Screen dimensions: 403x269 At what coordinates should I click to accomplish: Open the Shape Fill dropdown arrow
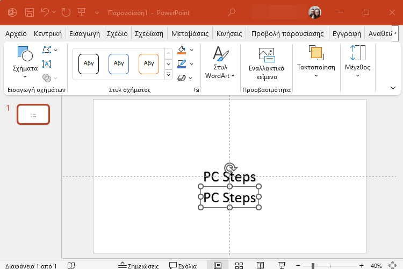tap(191, 50)
